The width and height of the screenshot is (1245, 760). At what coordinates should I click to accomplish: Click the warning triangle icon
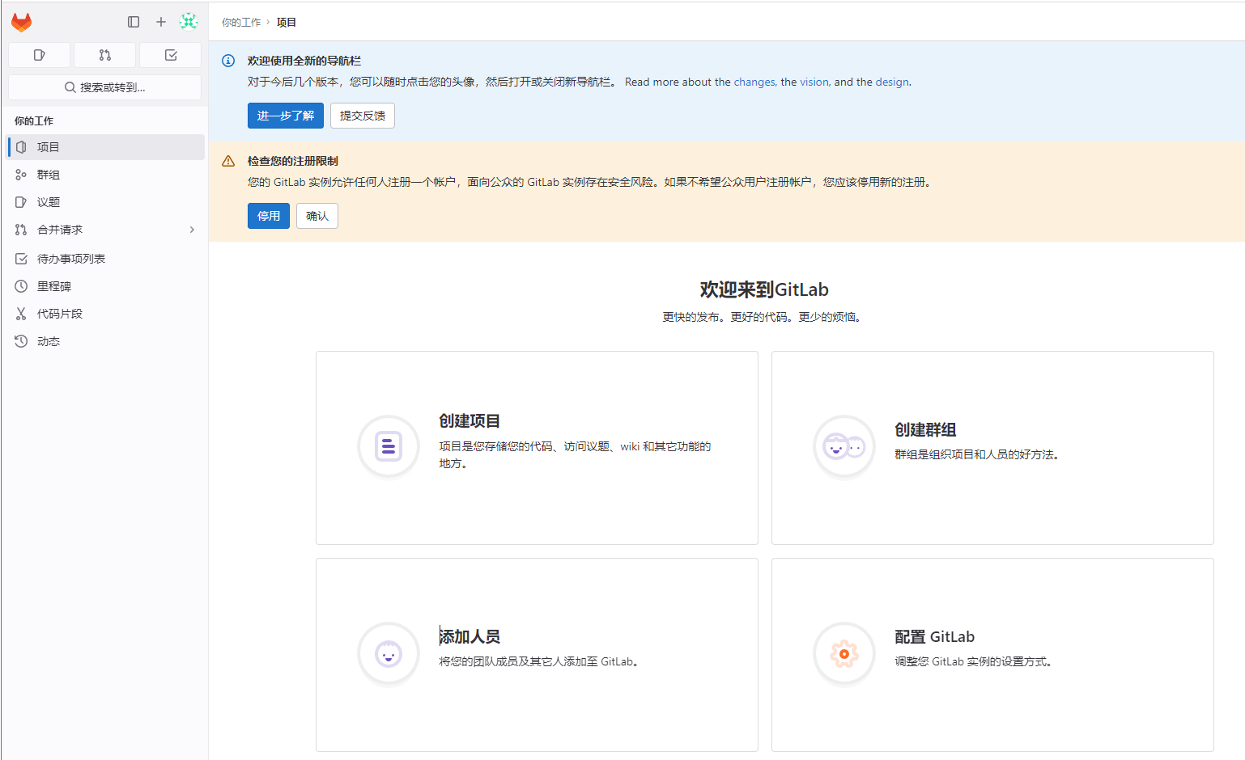228,161
